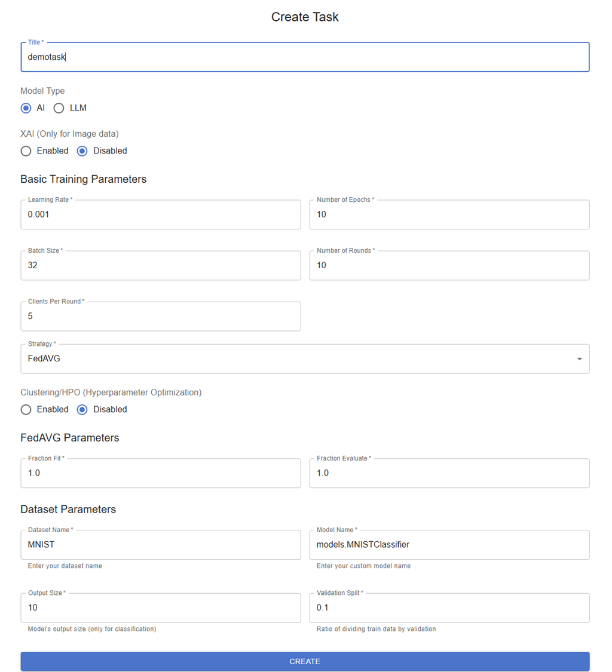This screenshot has height=672, width=612.
Task: Click the Validation Split field
Action: 449,608
